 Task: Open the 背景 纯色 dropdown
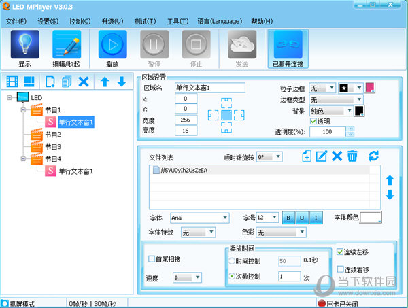click(x=332, y=111)
